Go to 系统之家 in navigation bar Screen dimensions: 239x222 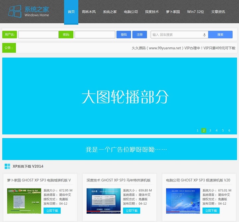[x=110, y=12]
